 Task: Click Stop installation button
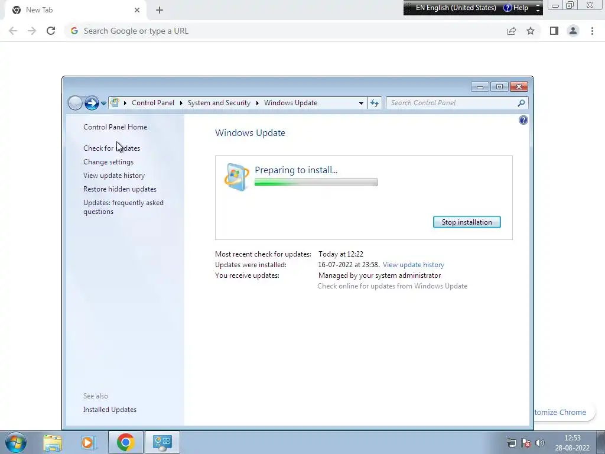pos(467,222)
